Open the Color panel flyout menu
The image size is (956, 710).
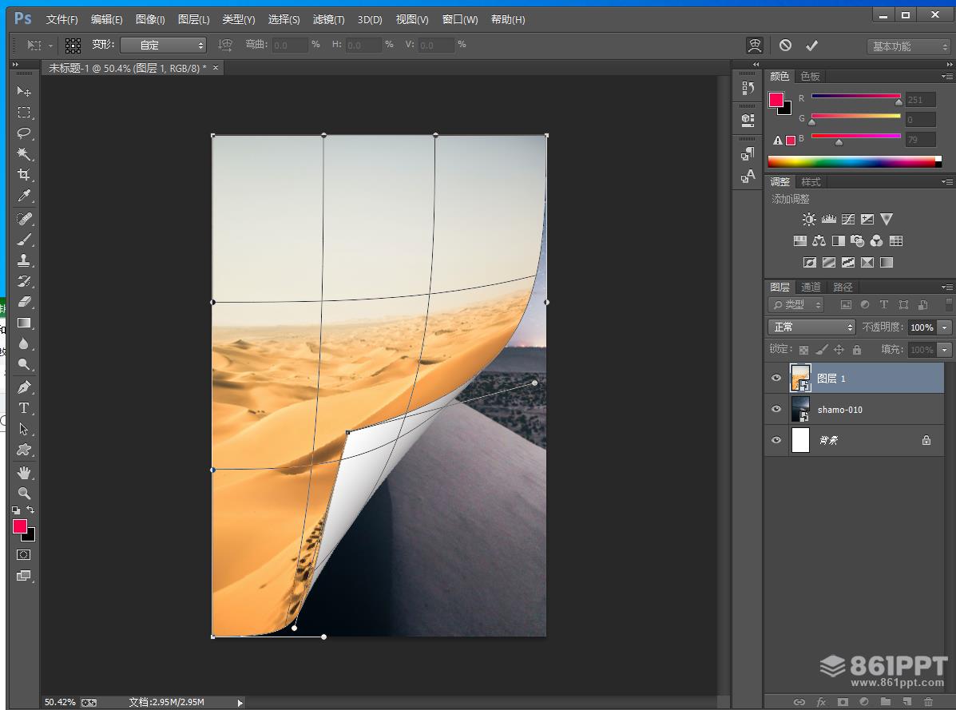(x=947, y=76)
